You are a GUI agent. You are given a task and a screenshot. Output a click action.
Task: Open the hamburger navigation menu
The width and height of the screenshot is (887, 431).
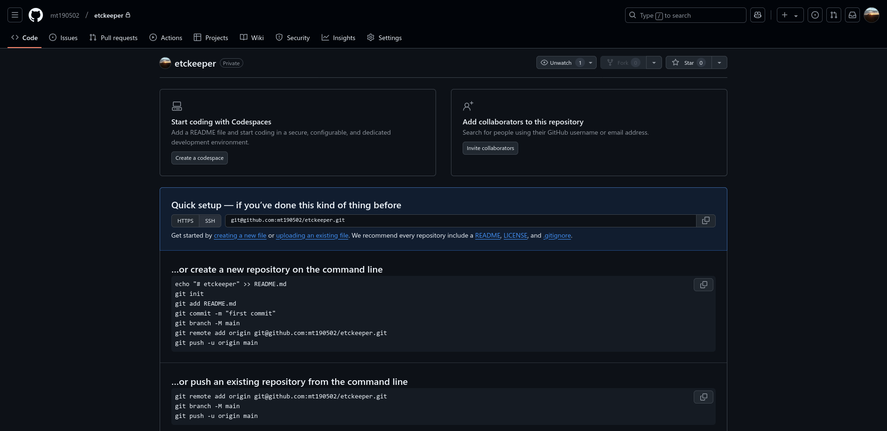pyautogui.click(x=15, y=15)
